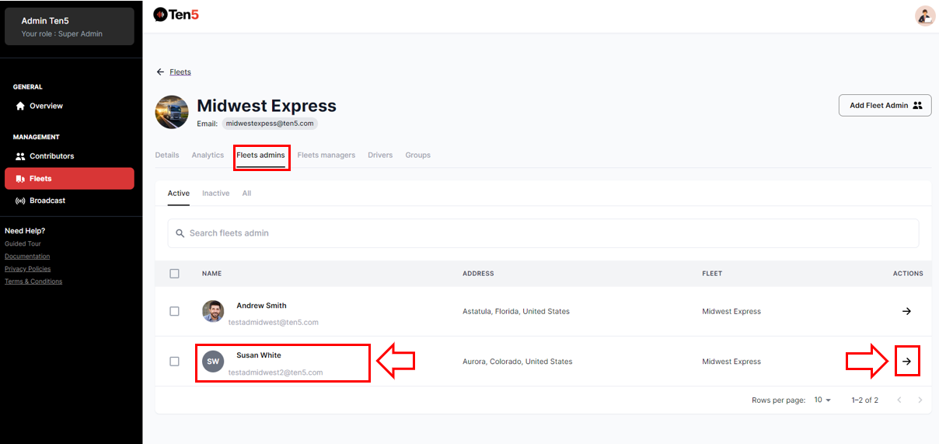This screenshot has height=444, width=939.
Task: Open Andrew Smith's row arrow action
Action: point(906,311)
